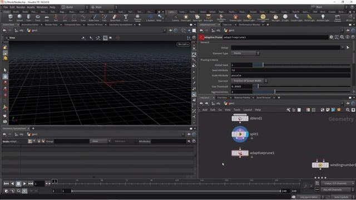This screenshot has height=200, width=356.
Task: Click the Play backward button
Action: point(12,184)
